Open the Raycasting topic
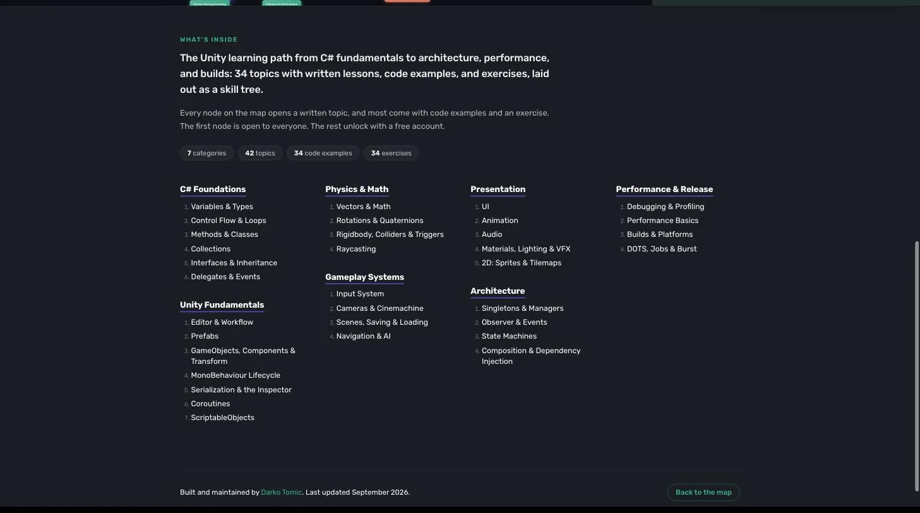Image resolution: width=920 pixels, height=513 pixels. pos(356,249)
